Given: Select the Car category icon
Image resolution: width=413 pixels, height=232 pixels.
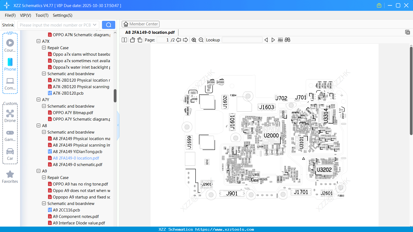Looking at the screenshot, I should coord(10,154).
